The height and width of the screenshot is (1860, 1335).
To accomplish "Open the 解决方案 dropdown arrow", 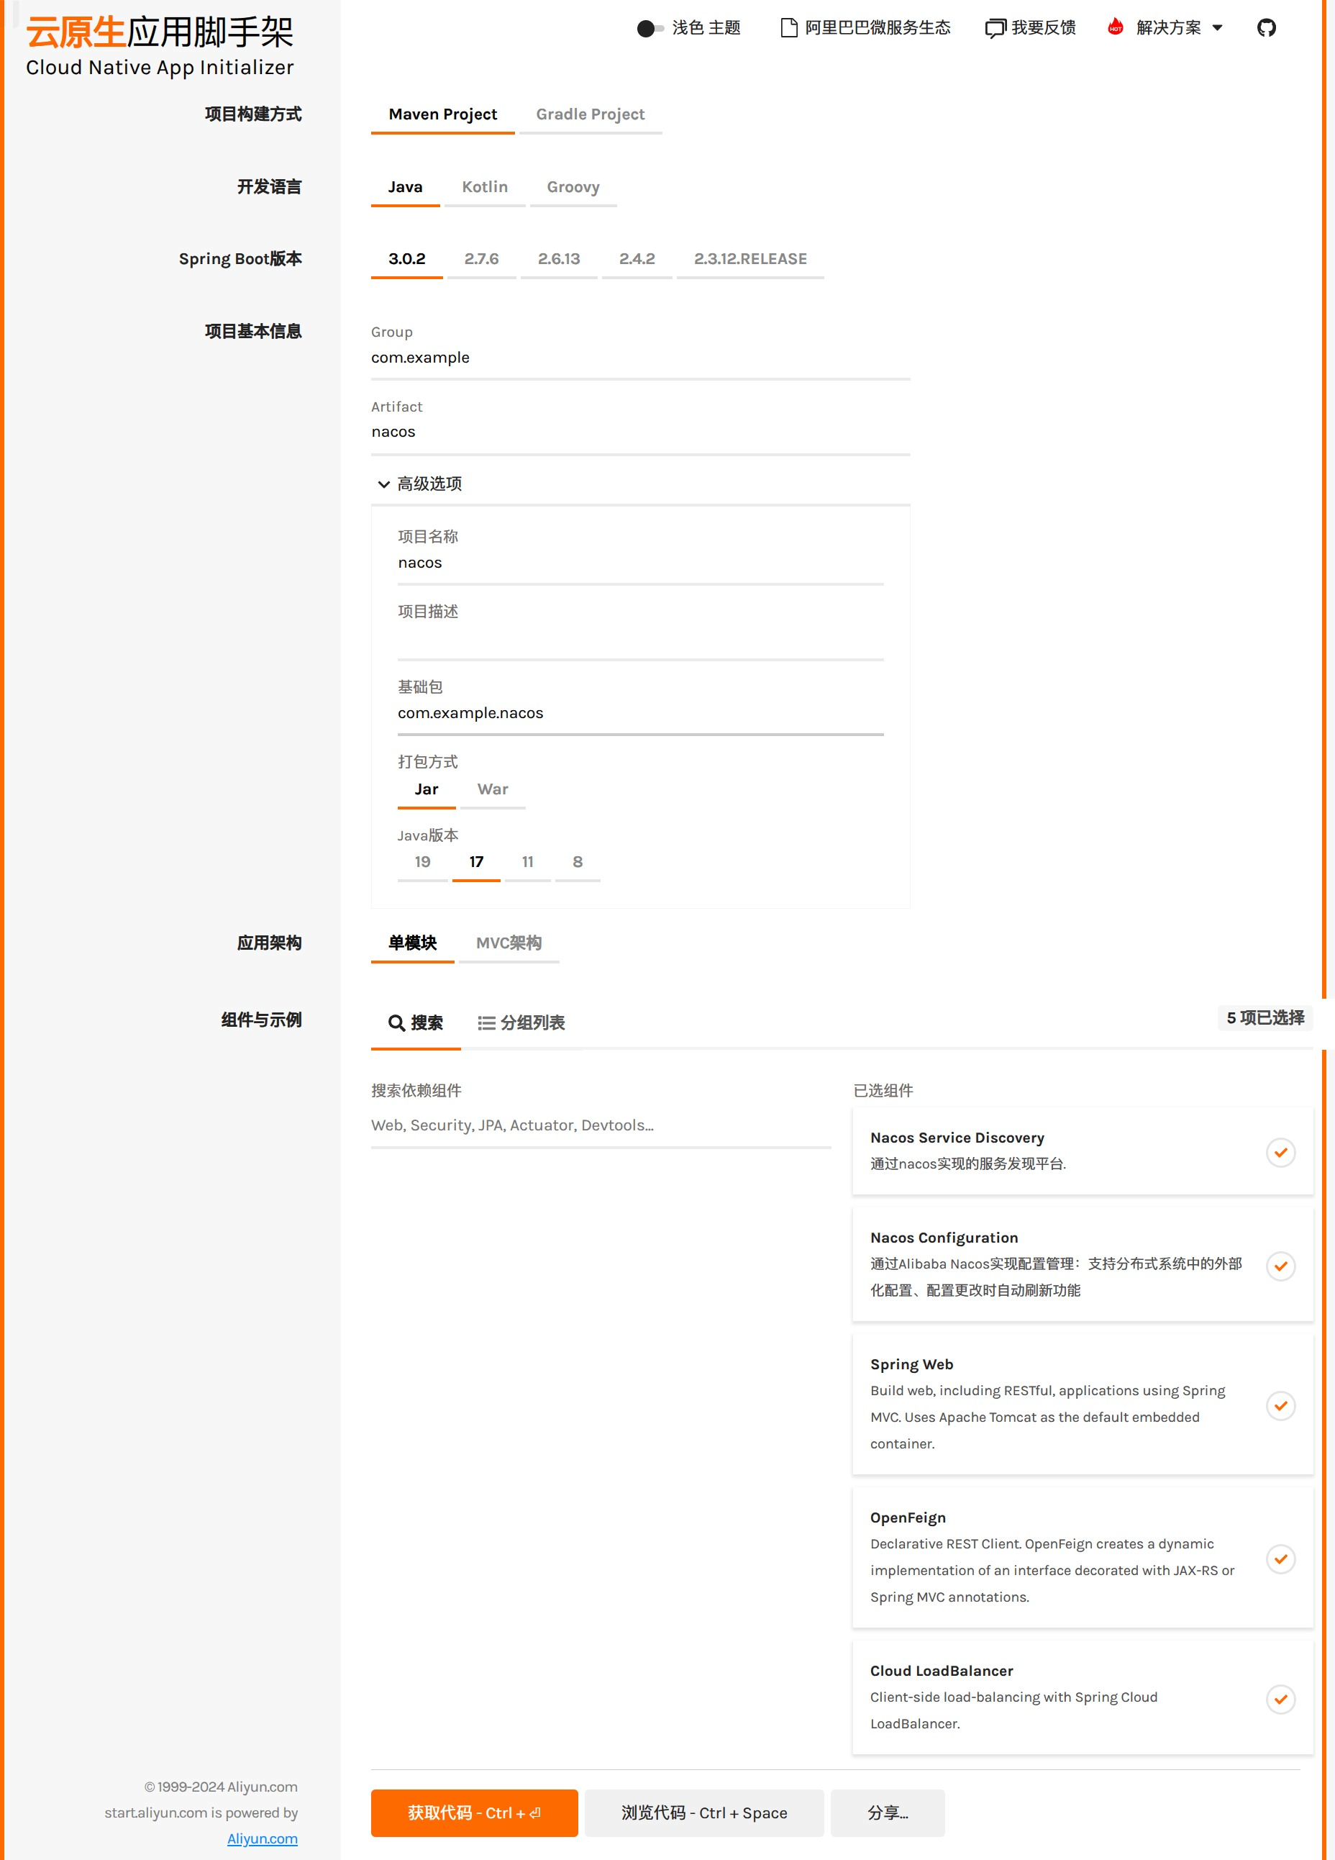I will (1217, 28).
